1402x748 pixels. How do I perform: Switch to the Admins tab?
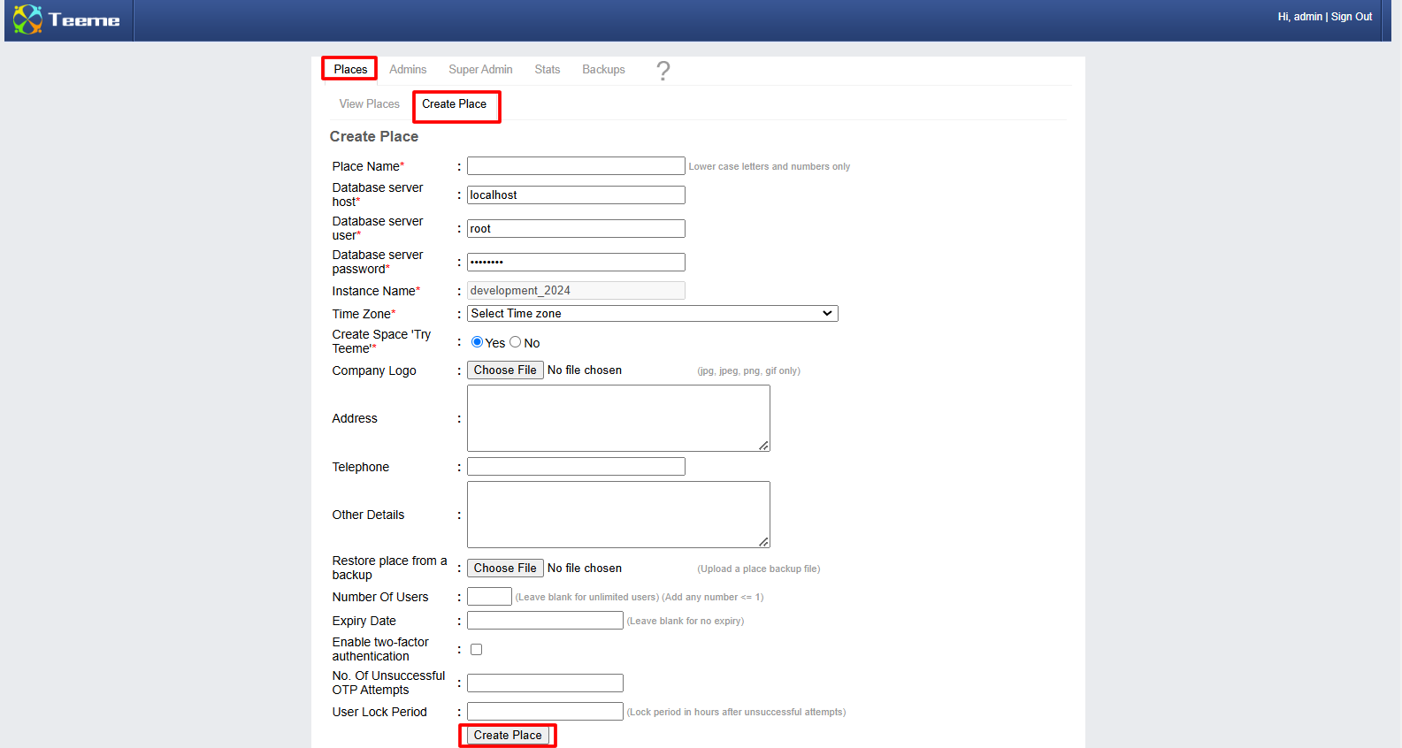pyautogui.click(x=408, y=70)
